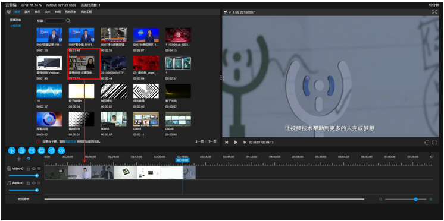Click the preview timecode 02:48:02 / 03:04:13
The image size is (444, 221).
(x=262, y=143)
